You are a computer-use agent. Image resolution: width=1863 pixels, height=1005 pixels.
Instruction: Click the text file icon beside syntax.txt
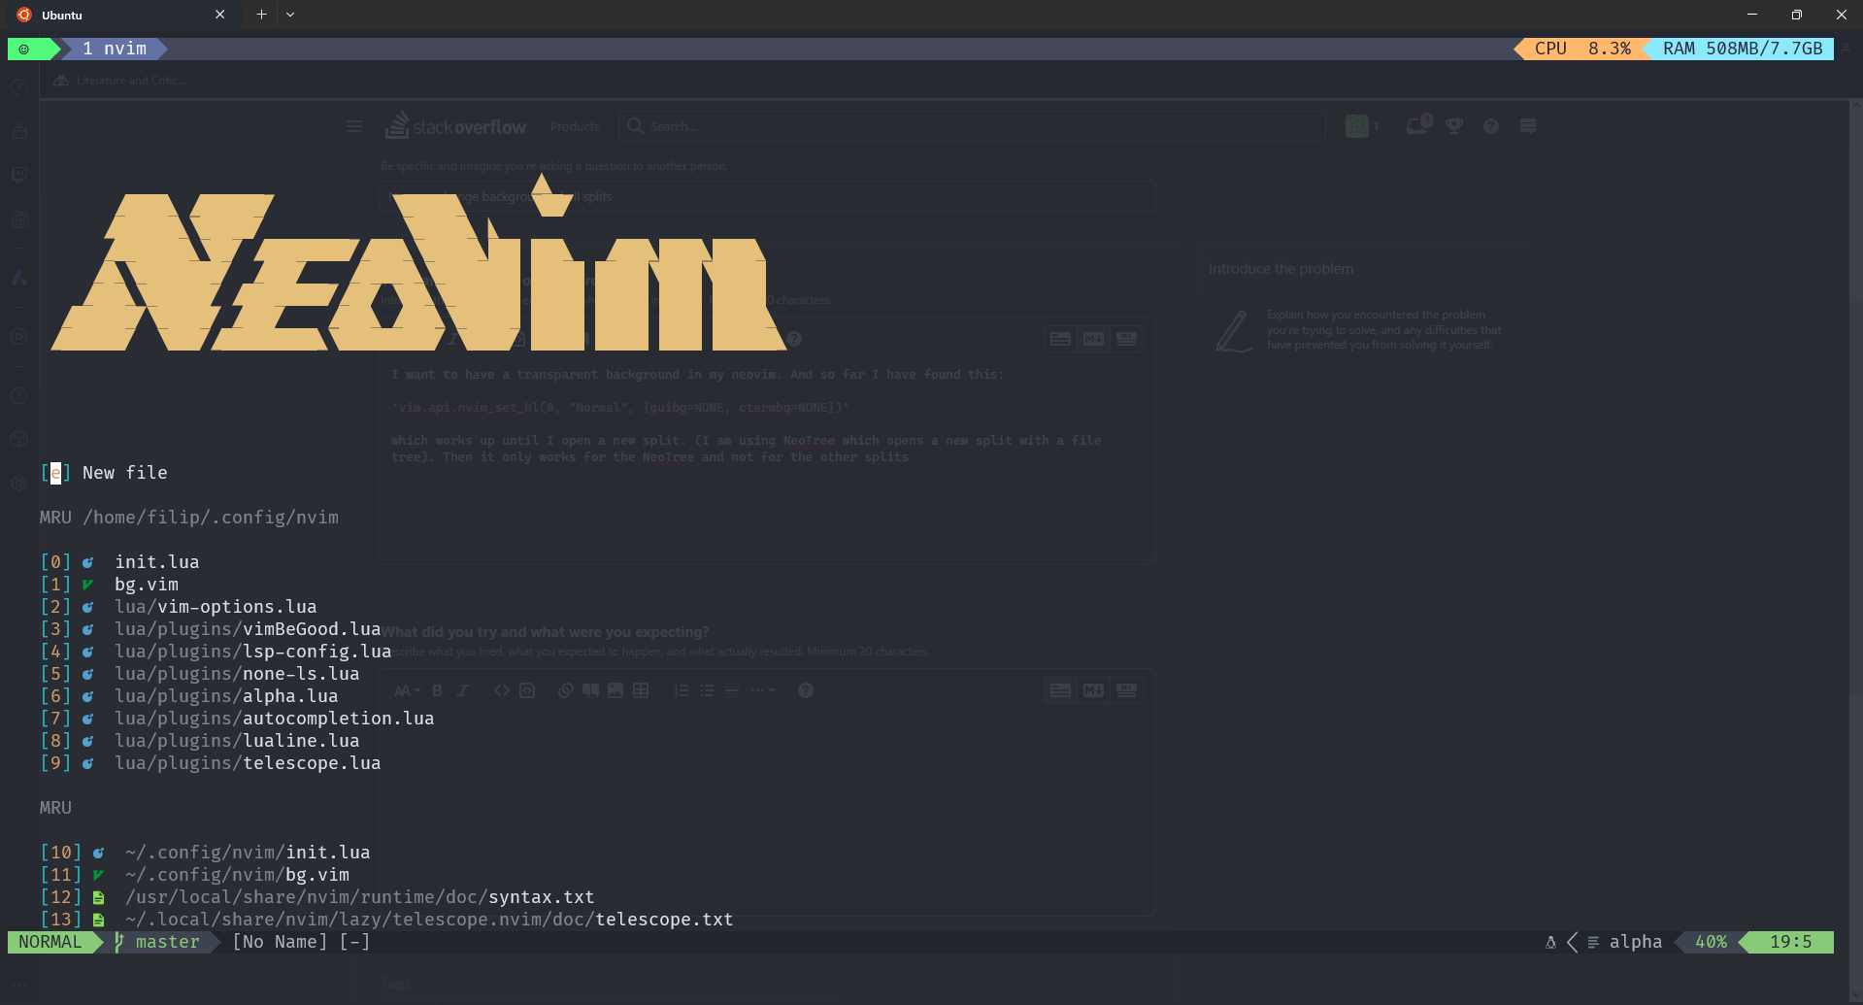[98, 897]
